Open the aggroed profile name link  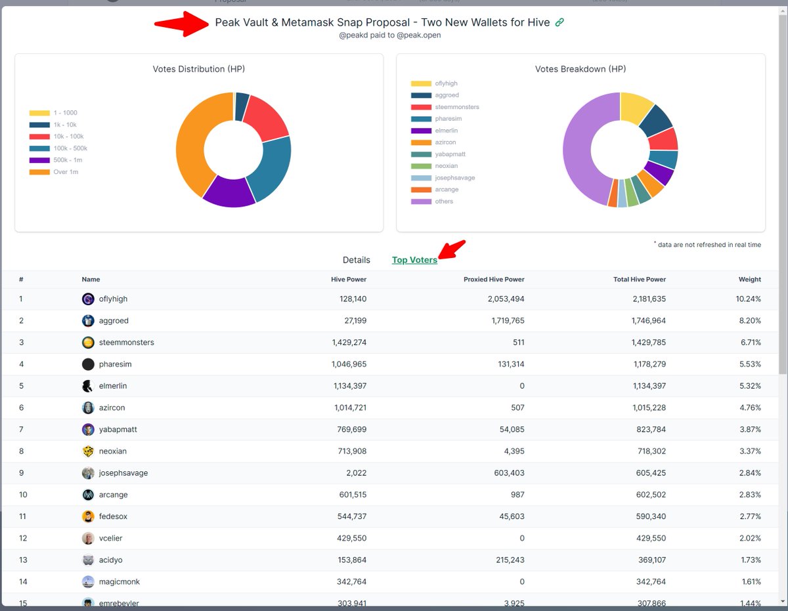(x=114, y=320)
